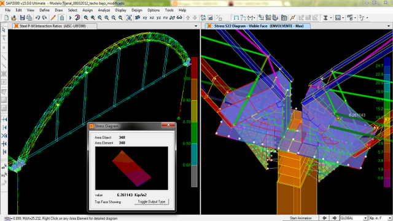Redo the last action
The width and height of the screenshot is (393, 221).
pos(45,18)
